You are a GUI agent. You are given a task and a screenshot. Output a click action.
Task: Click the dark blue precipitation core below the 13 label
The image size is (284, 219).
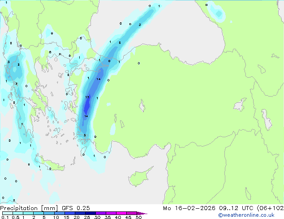coord(87,107)
